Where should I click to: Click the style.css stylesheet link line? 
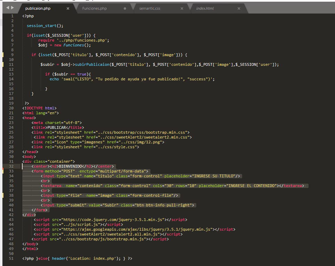pos(85,147)
